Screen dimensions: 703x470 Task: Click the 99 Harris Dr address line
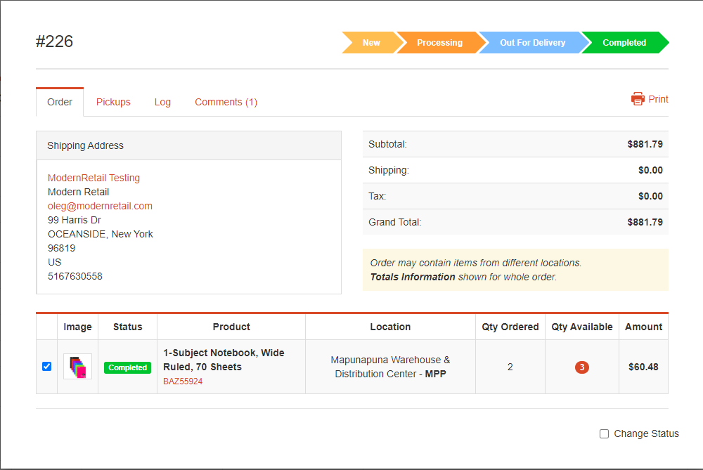pyautogui.click(x=75, y=220)
